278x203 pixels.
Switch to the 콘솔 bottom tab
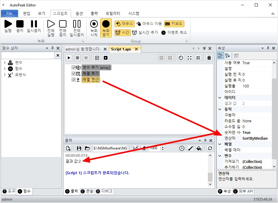pos(87,191)
